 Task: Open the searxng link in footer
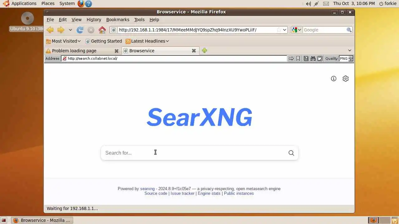point(147,189)
